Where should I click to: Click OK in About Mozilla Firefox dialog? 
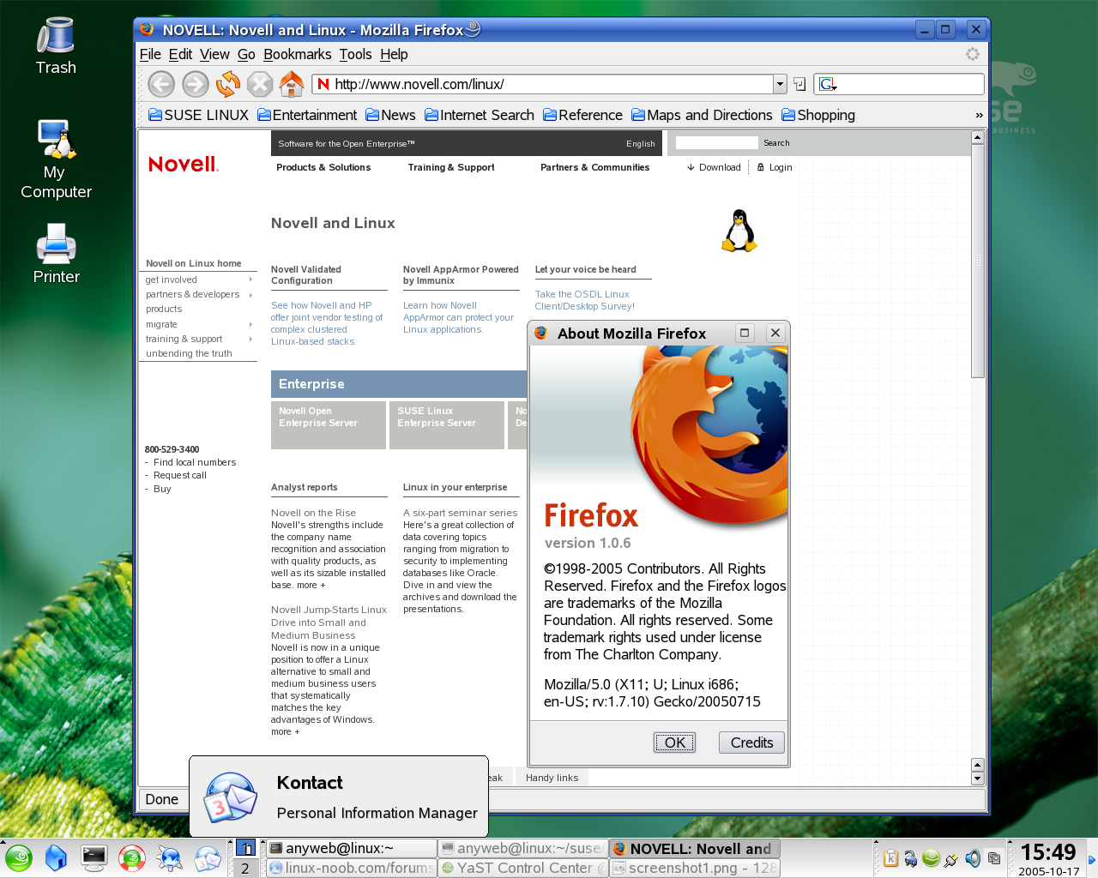pos(675,743)
